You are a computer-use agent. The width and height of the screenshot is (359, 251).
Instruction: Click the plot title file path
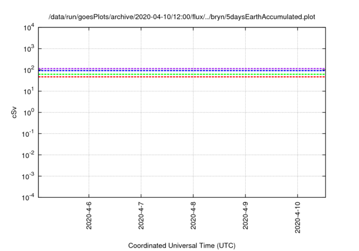tap(182, 17)
